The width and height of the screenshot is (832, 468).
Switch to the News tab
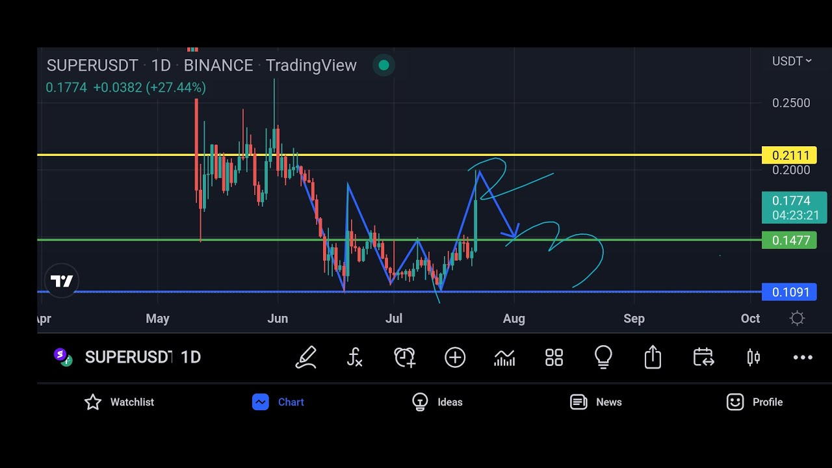596,402
